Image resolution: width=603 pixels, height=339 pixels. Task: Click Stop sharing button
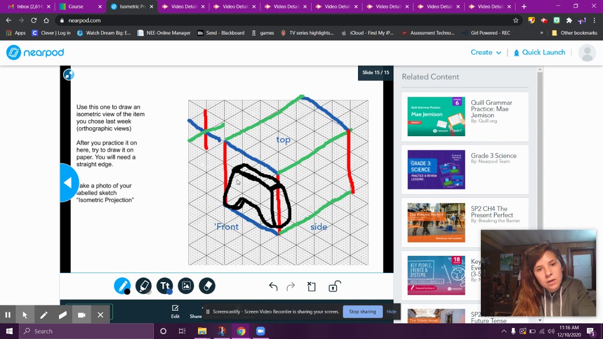362,311
